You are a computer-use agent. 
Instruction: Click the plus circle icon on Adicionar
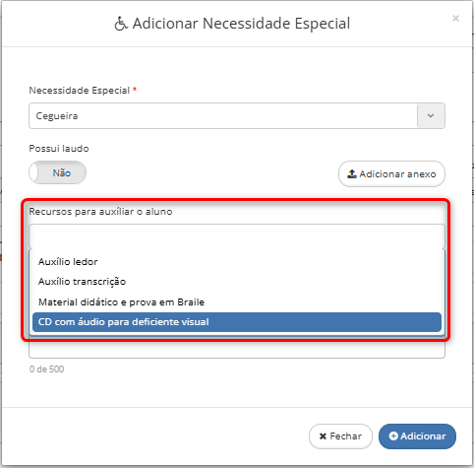[393, 435]
